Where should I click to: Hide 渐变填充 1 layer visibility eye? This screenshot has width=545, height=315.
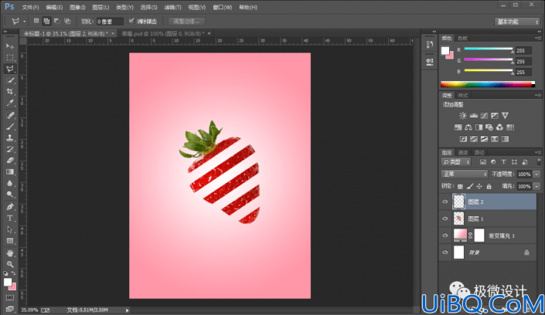(445, 235)
